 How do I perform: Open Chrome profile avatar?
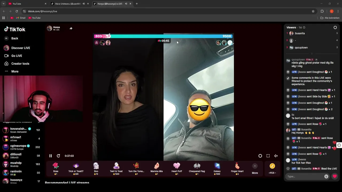(332, 11)
